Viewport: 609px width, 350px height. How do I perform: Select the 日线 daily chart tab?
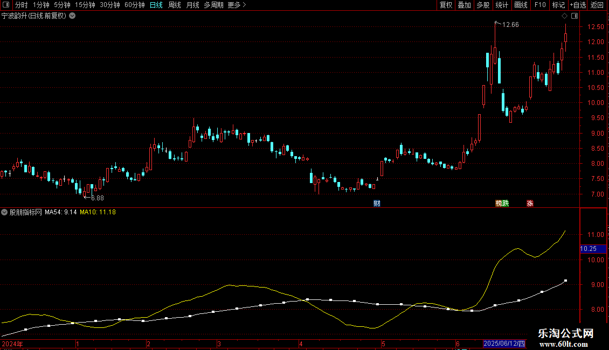tap(156, 5)
